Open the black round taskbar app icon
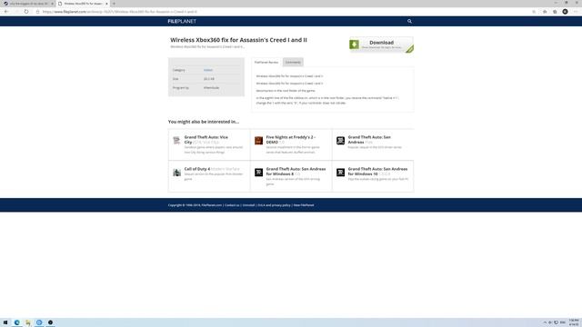Image resolution: width=582 pixels, height=327 pixels. click(x=51, y=322)
